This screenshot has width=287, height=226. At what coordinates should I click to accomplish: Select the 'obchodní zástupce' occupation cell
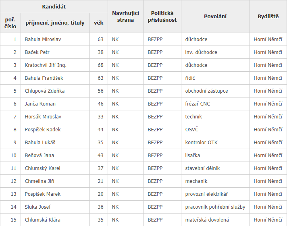(x=206, y=91)
